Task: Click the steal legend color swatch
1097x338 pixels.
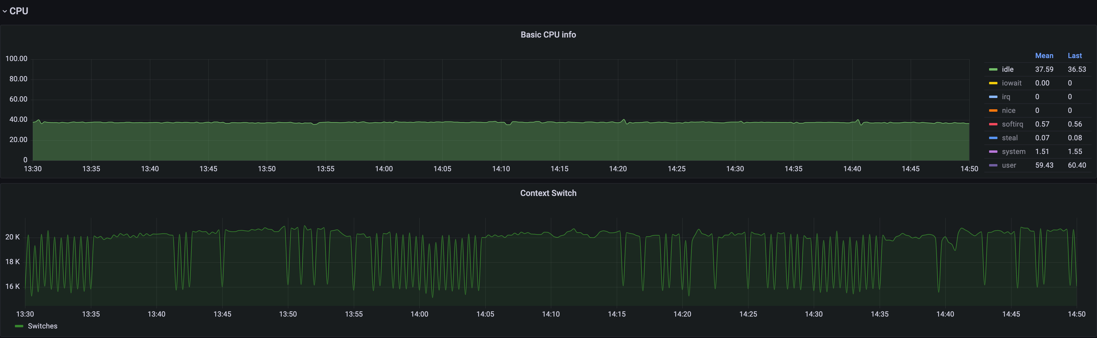Action: coord(993,138)
